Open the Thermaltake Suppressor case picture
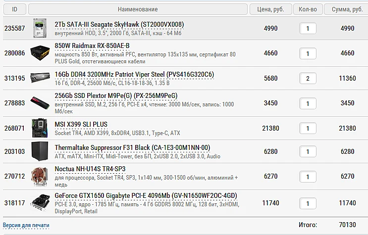Viewport: 368px width, 235px height. coord(40,151)
